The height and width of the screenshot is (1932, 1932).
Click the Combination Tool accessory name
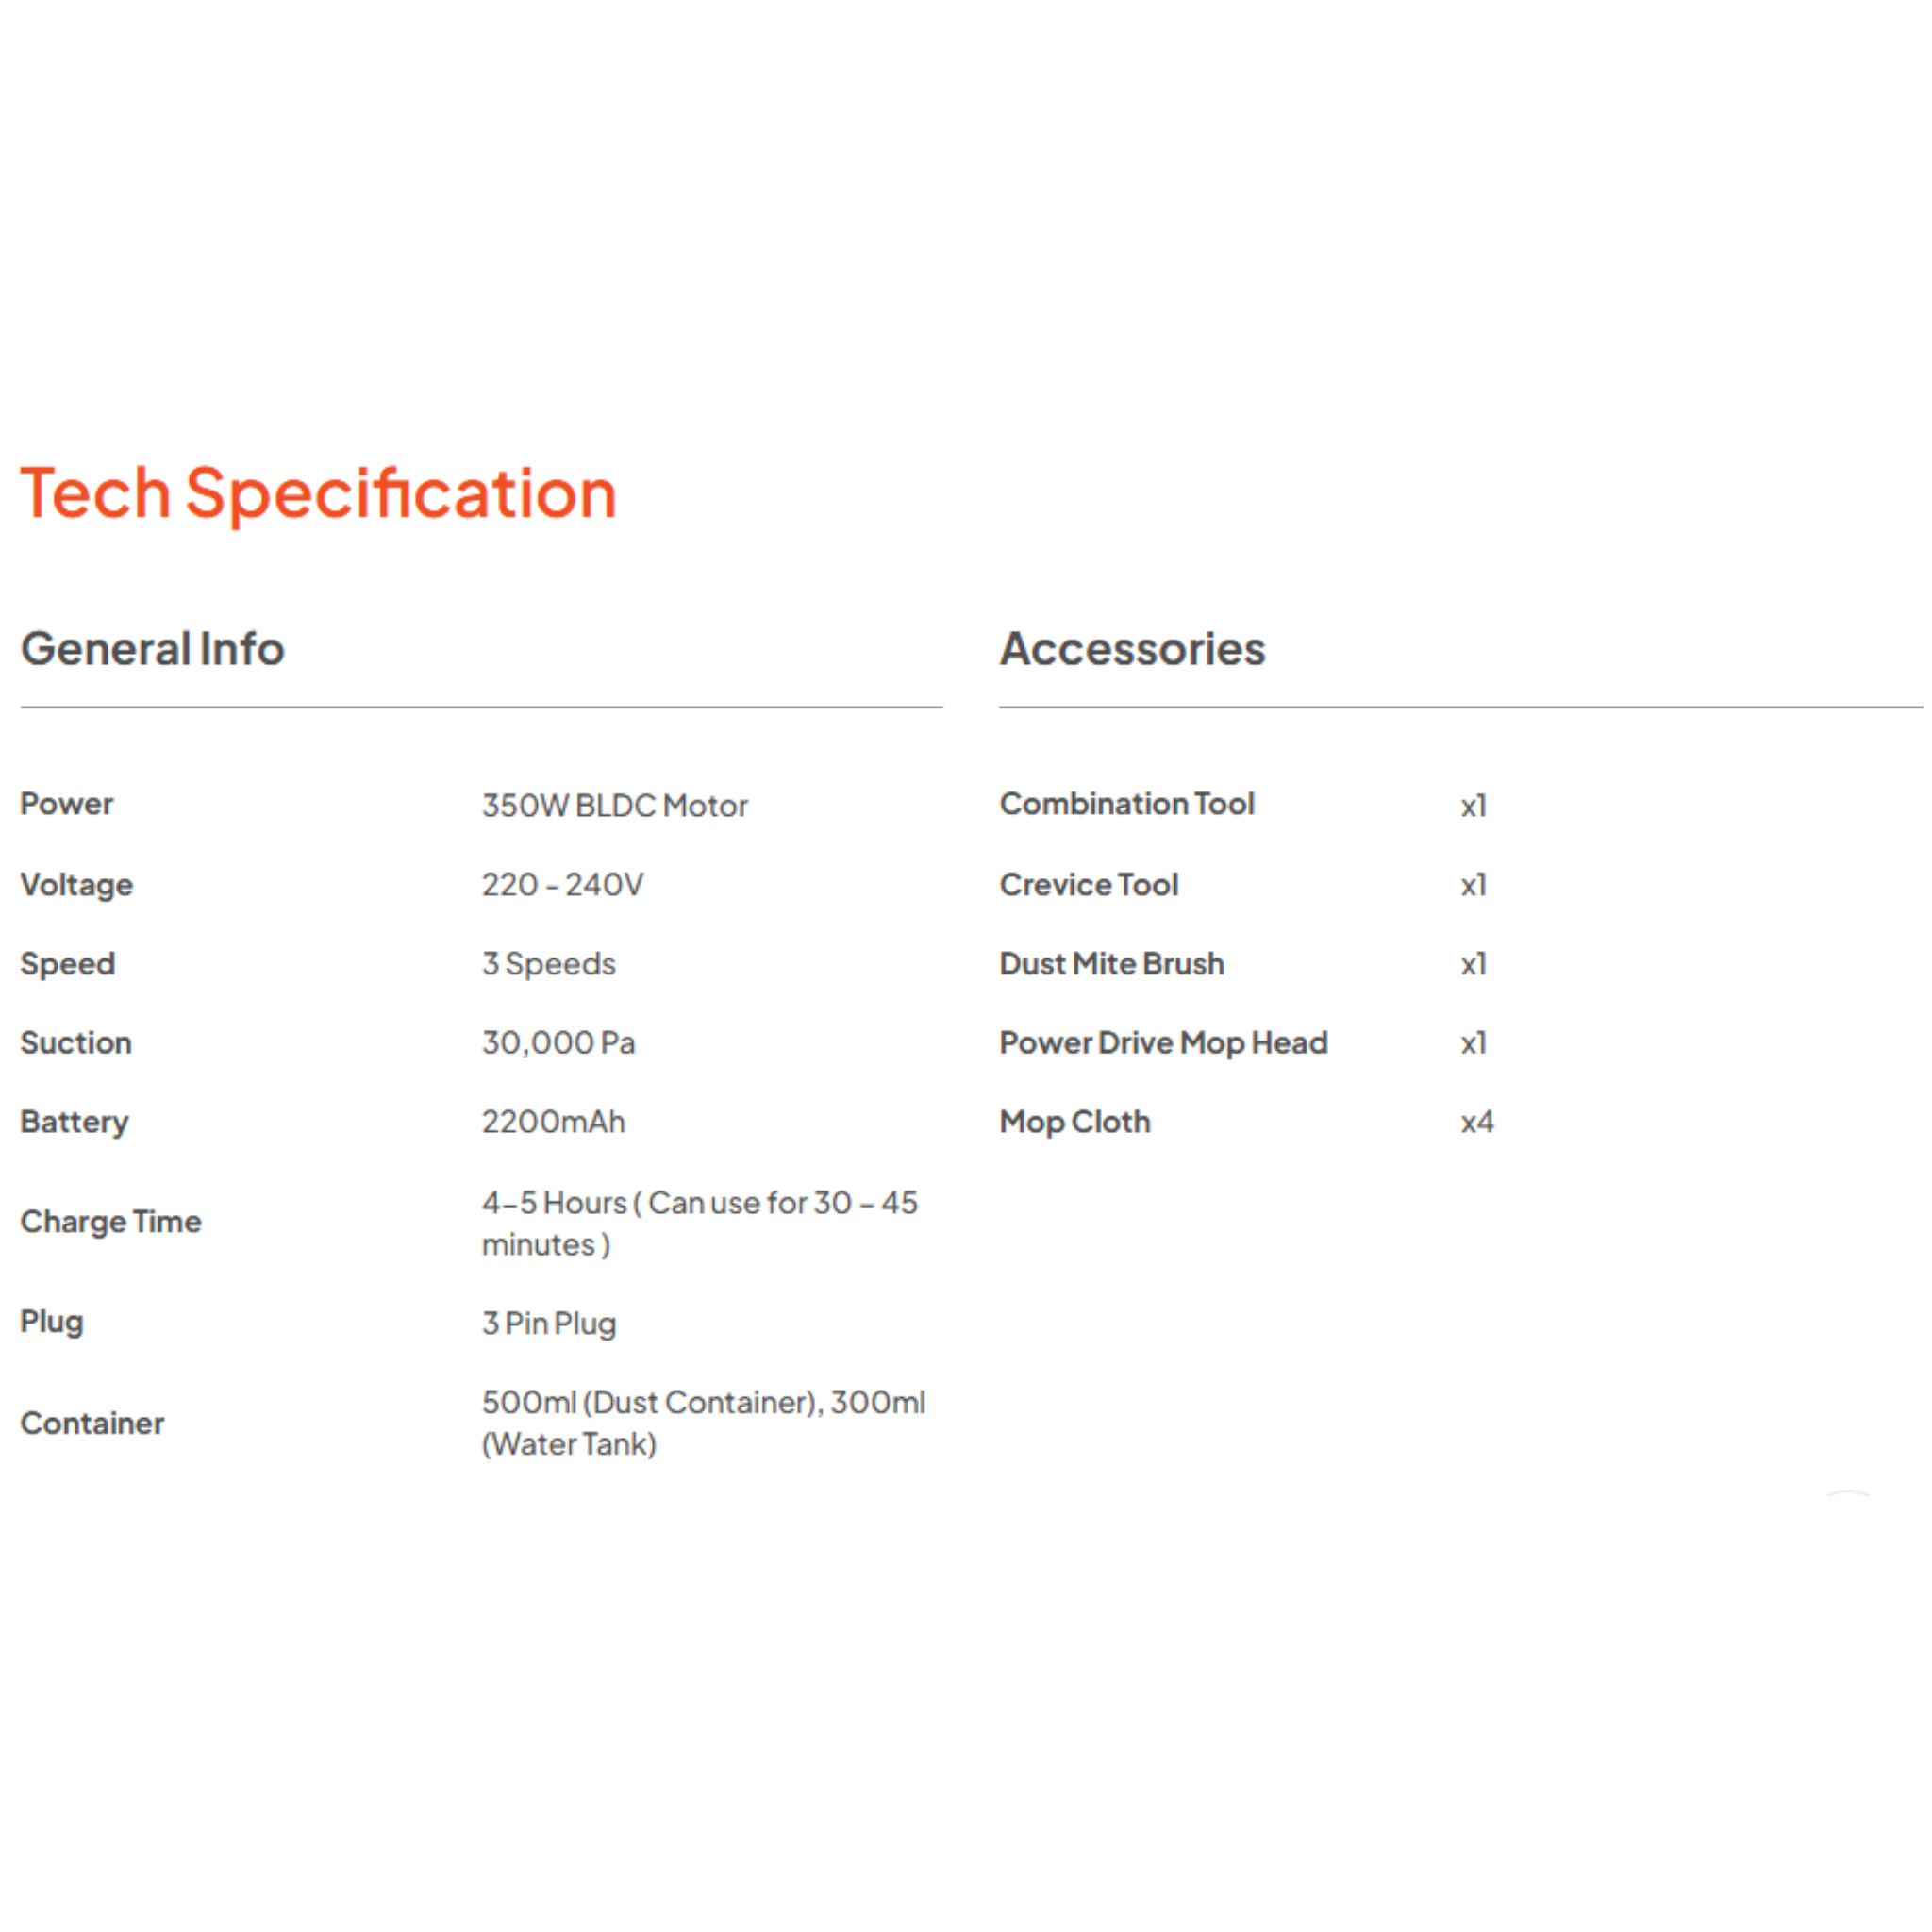[x=1126, y=804]
